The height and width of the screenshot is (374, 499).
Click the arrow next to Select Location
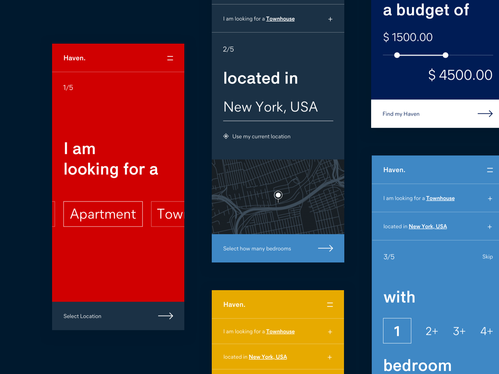point(165,316)
